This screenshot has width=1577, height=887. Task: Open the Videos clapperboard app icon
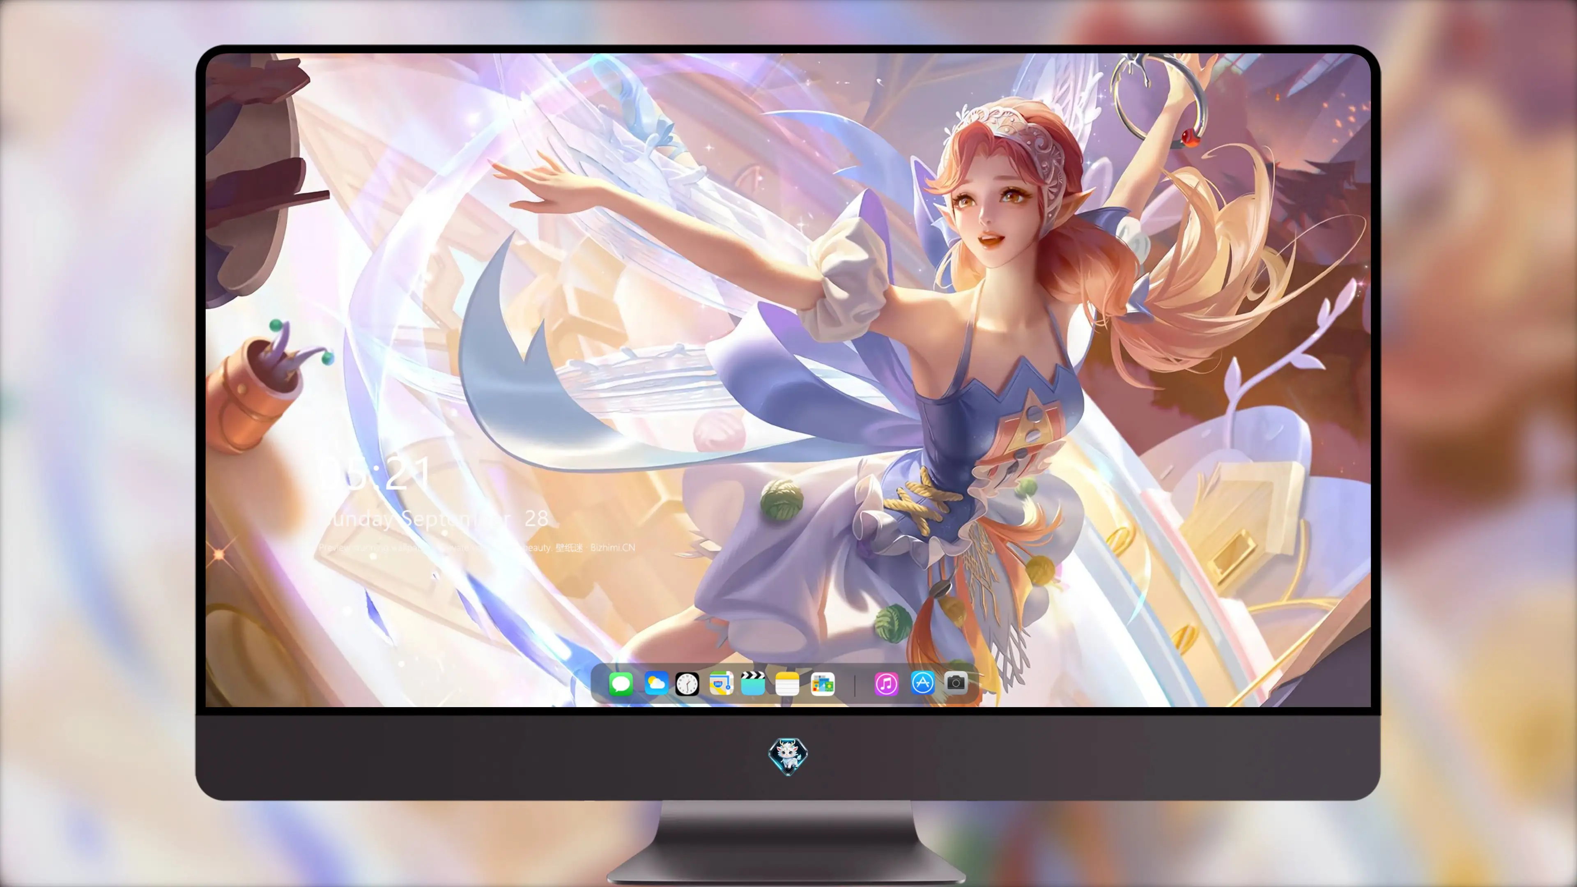(753, 683)
